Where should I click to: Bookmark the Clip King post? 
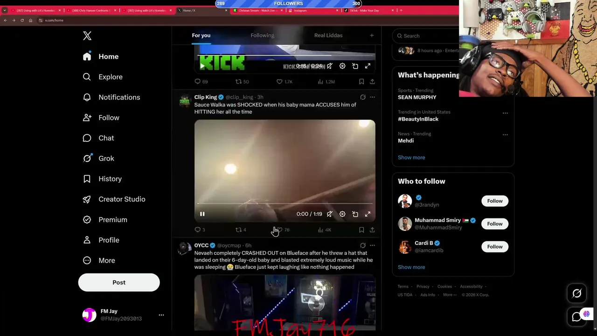pos(361,230)
